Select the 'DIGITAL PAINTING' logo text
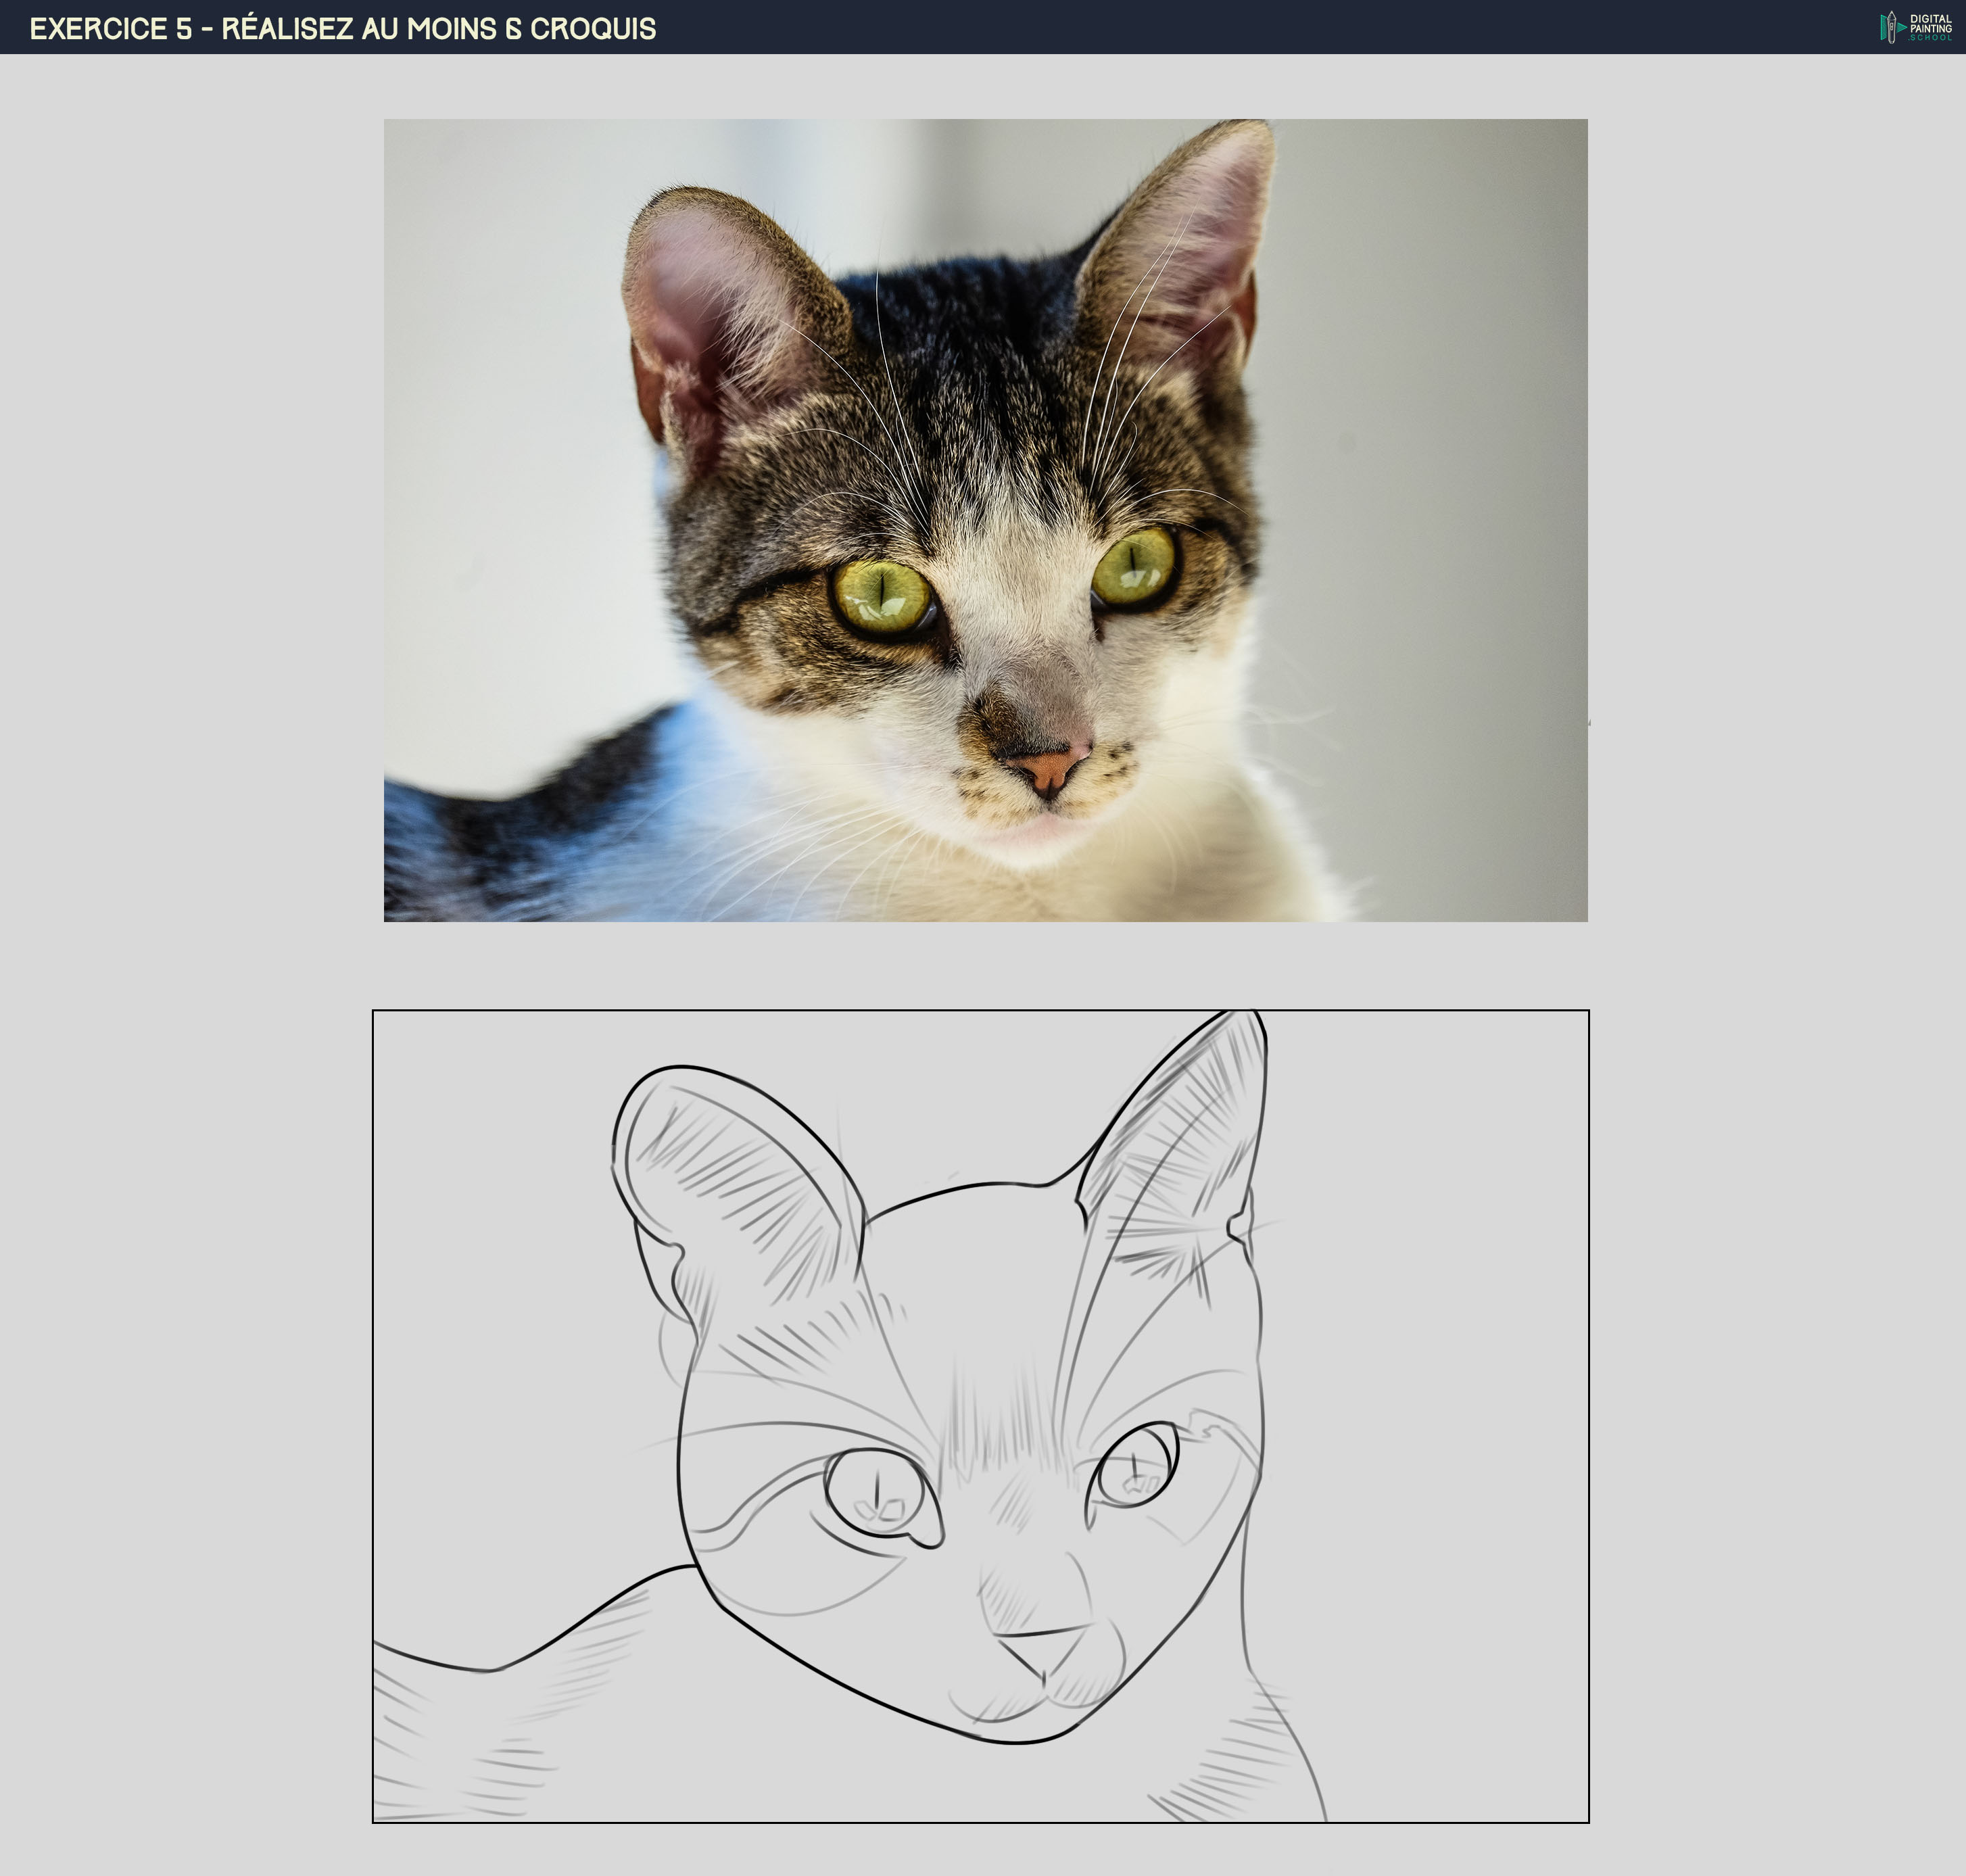The height and width of the screenshot is (1876, 1966). tap(1930, 22)
